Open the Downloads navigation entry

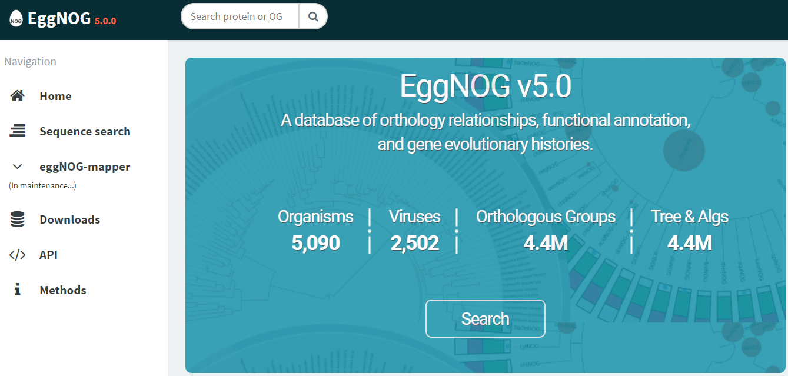pyautogui.click(x=70, y=219)
